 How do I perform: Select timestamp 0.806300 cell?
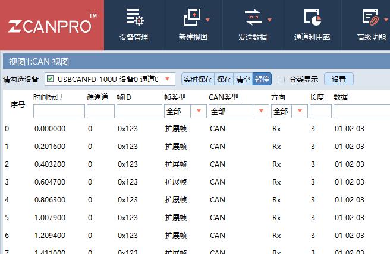point(50,200)
